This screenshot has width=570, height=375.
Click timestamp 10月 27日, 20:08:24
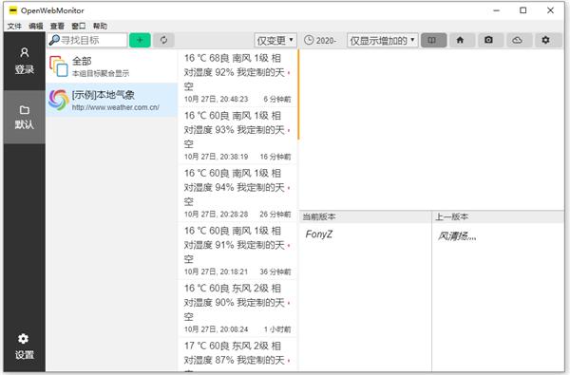click(217, 329)
